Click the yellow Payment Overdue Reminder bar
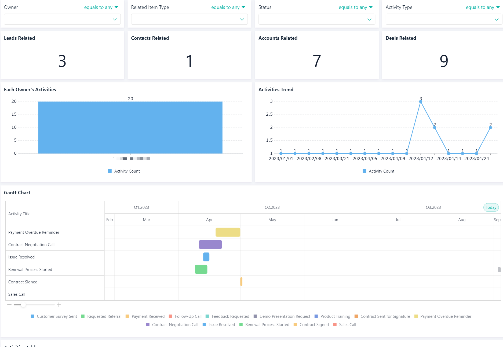The height and width of the screenshot is (347, 503). click(x=228, y=232)
